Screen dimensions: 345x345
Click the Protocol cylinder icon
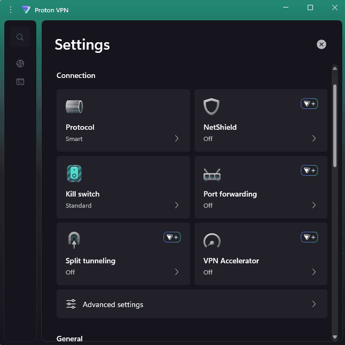pyautogui.click(x=74, y=107)
